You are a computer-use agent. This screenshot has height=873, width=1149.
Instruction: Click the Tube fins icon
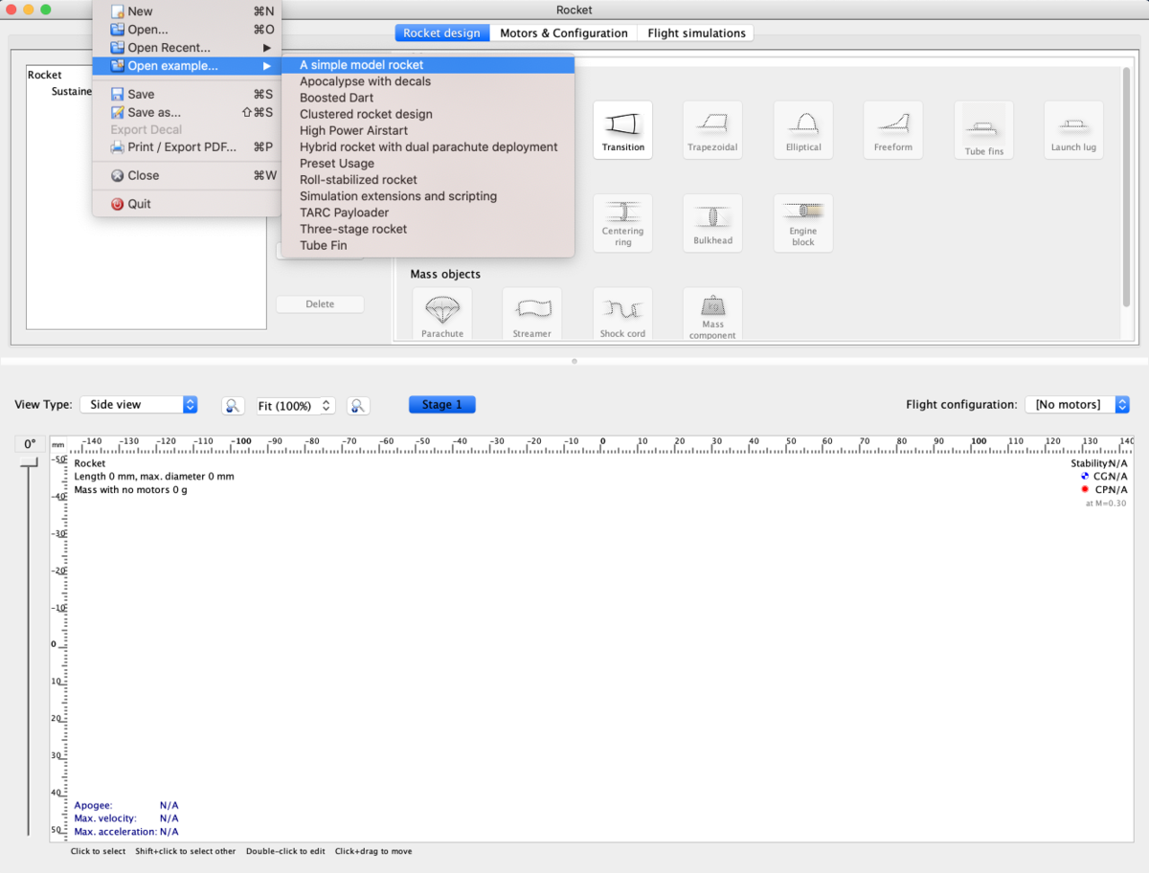983,129
